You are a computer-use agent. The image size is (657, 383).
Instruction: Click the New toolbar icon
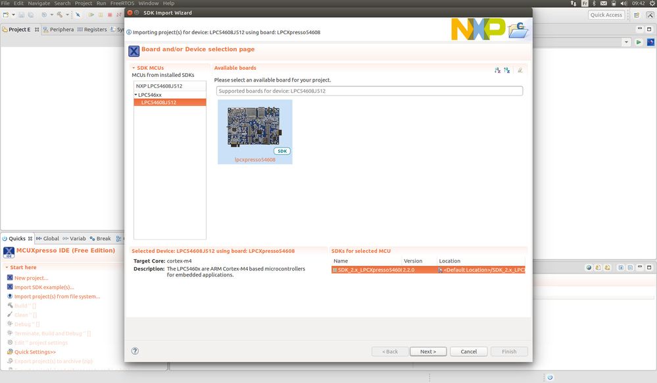click(x=6, y=14)
